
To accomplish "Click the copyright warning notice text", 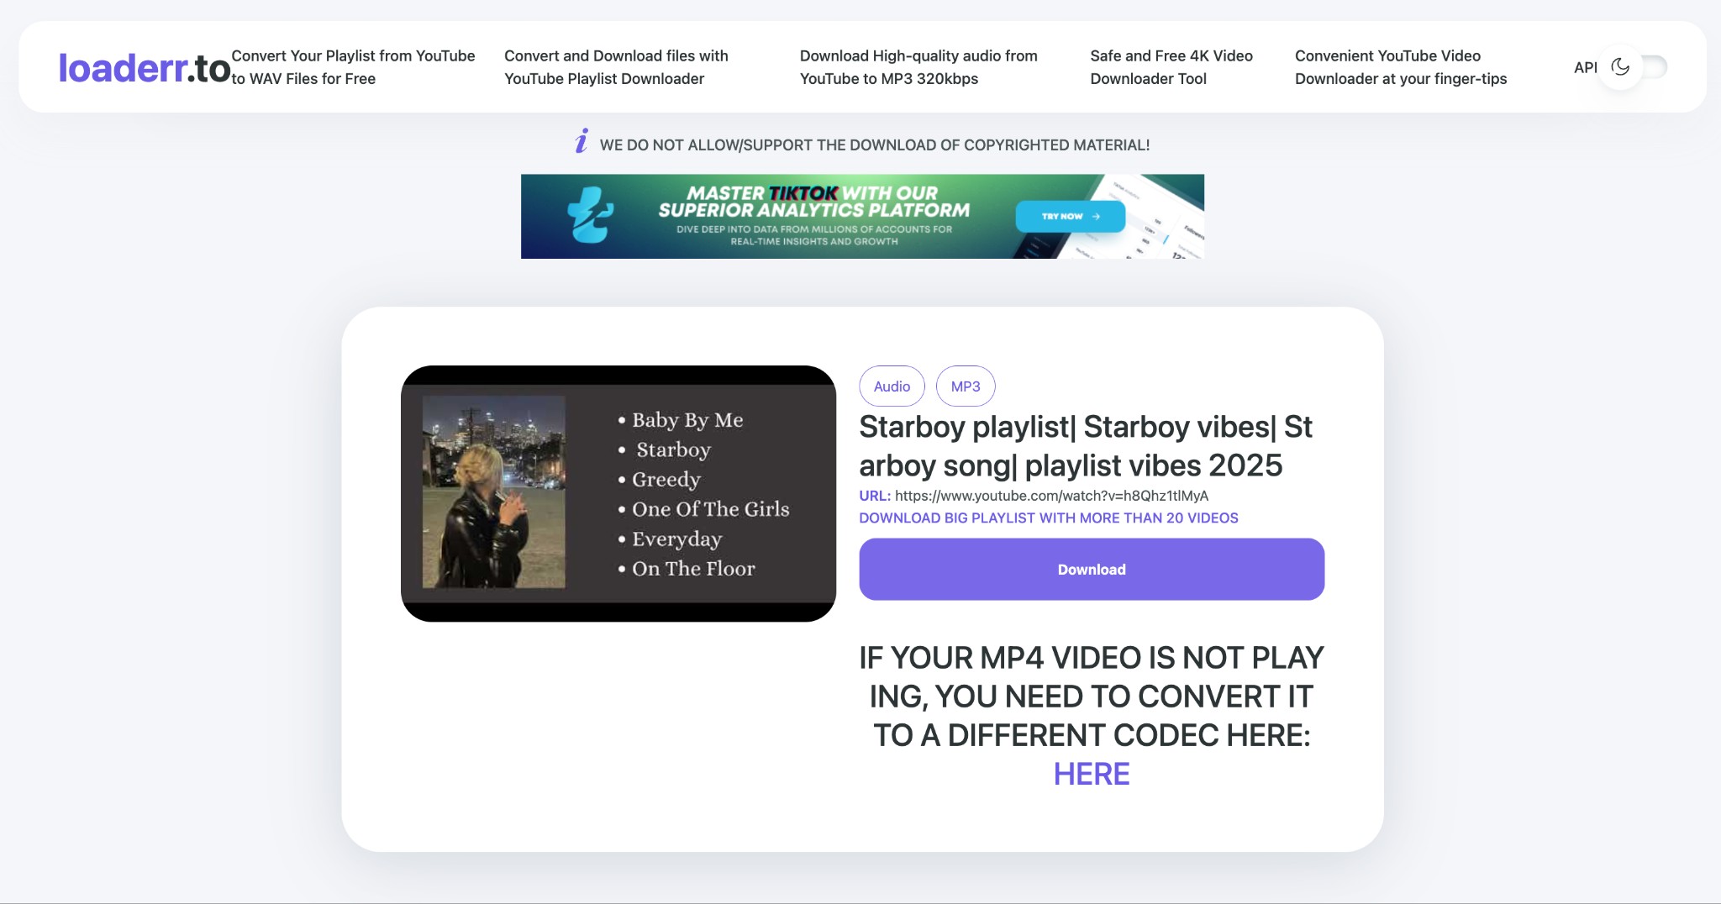I will point(875,145).
